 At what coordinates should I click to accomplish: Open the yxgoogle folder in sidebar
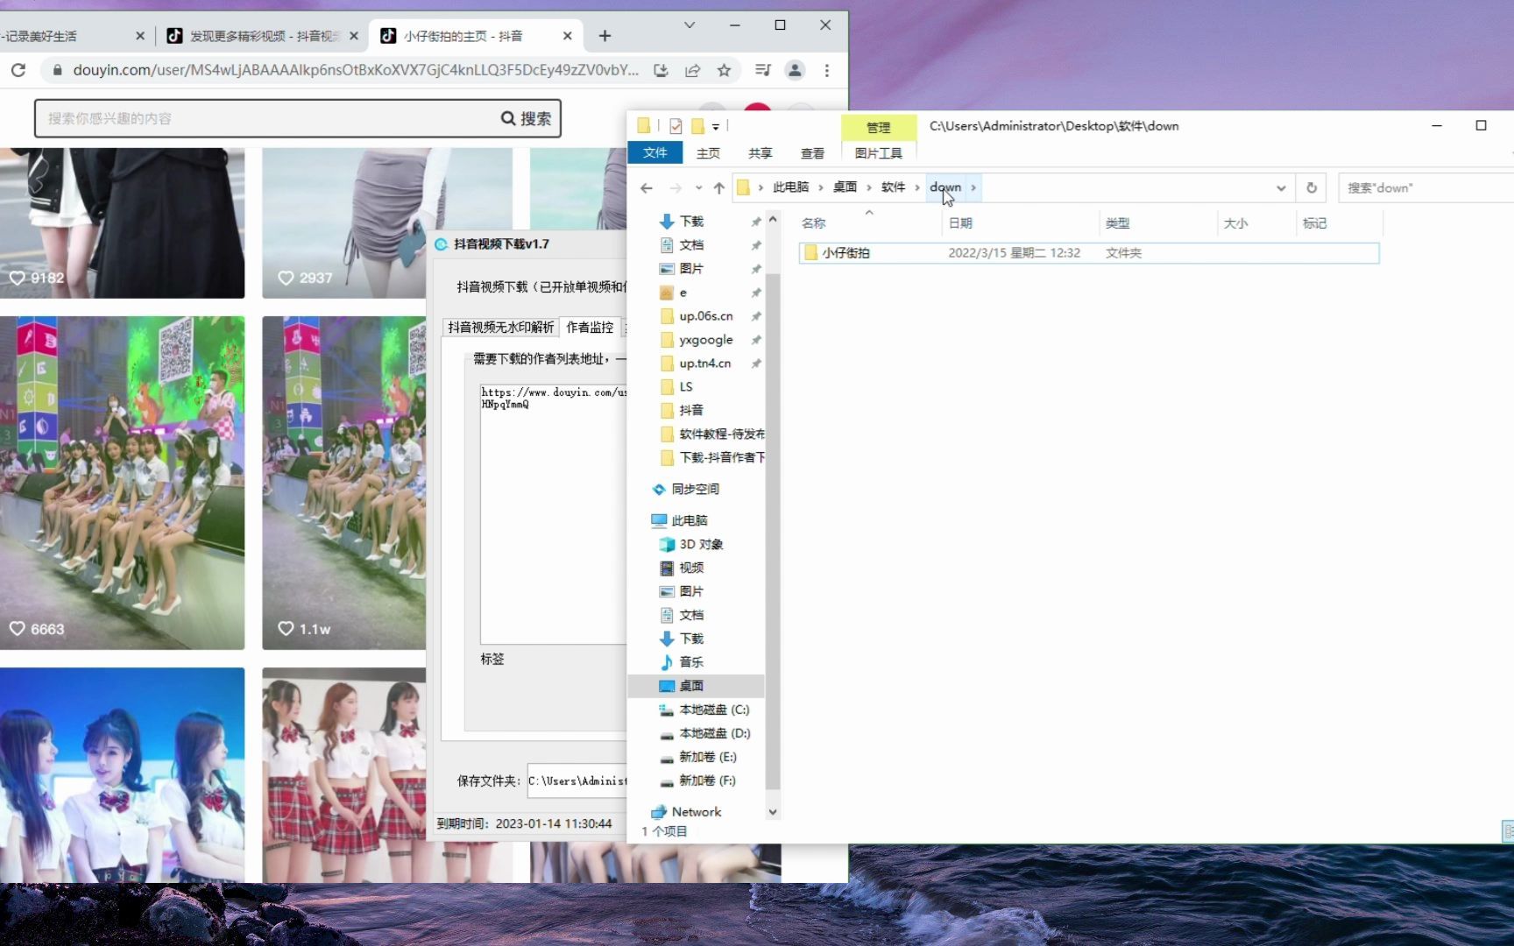pyautogui.click(x=705, y=340)
